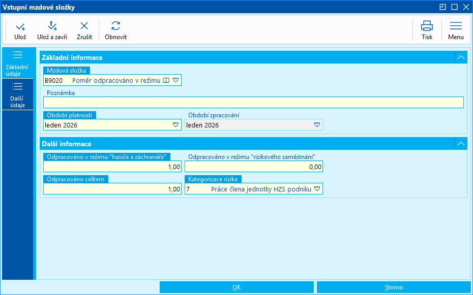This screenshot has width=473, height=295.
Task: Expand the Období platnosti dropdown
Action: click(176, 125)
